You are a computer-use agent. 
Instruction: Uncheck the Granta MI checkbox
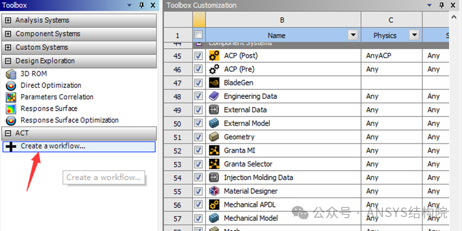tap(199, 151)
